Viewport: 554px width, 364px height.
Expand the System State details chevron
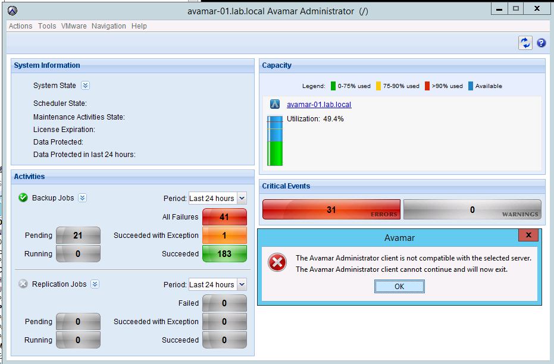(x=85, y=86)
